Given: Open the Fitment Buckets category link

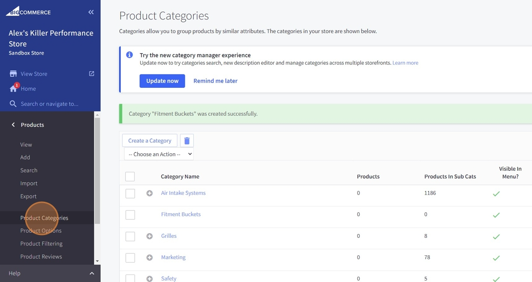Looking at the screenshot, I should pyautogui.click(x=180, y=215).
